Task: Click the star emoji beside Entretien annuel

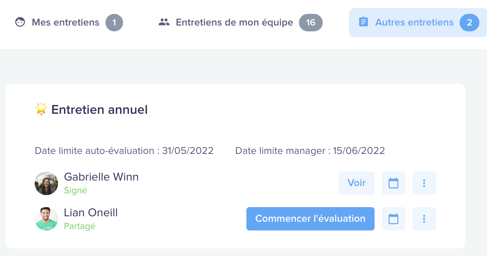Action: coord(41,109)
